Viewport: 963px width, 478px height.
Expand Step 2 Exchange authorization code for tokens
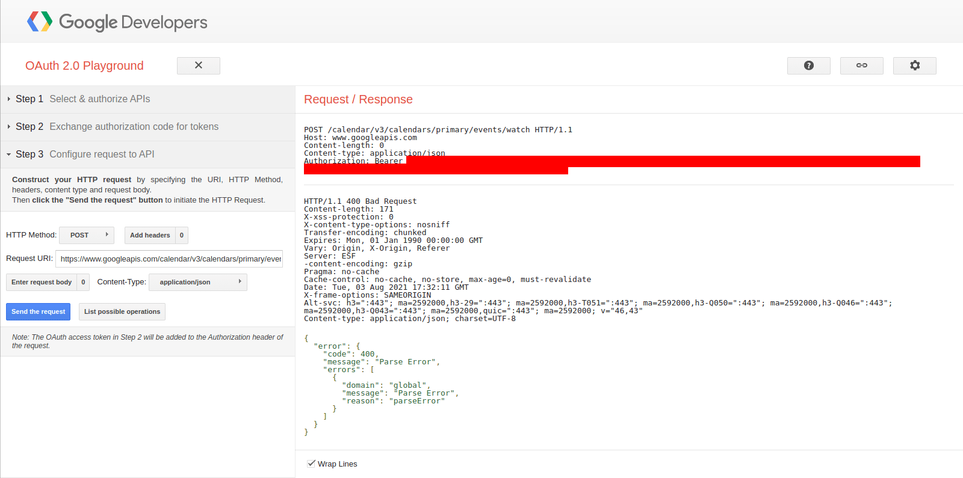coord(147,127)
